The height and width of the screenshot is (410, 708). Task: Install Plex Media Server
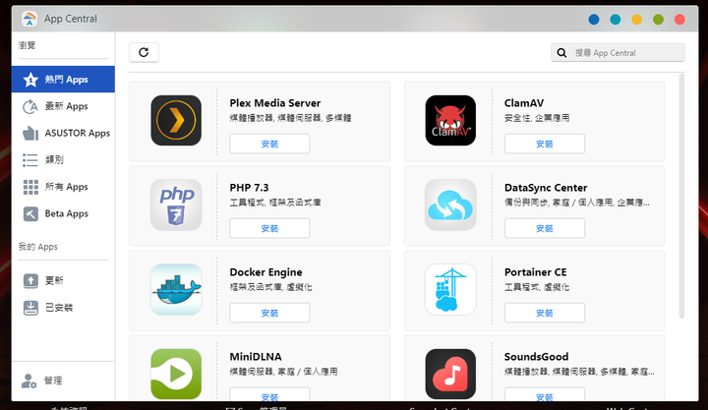269,144
